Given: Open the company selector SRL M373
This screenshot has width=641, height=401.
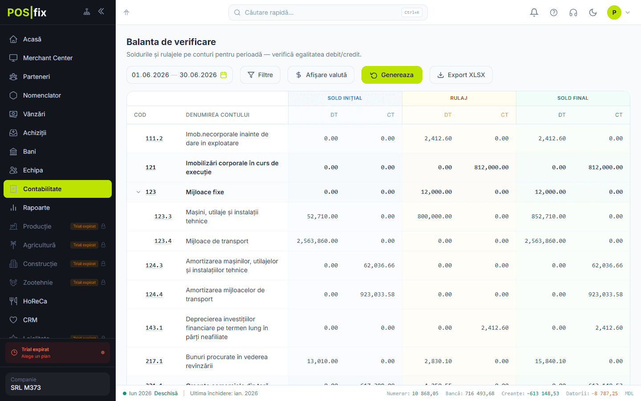Looking at the screenshot, I should click(x=57, y=384).
